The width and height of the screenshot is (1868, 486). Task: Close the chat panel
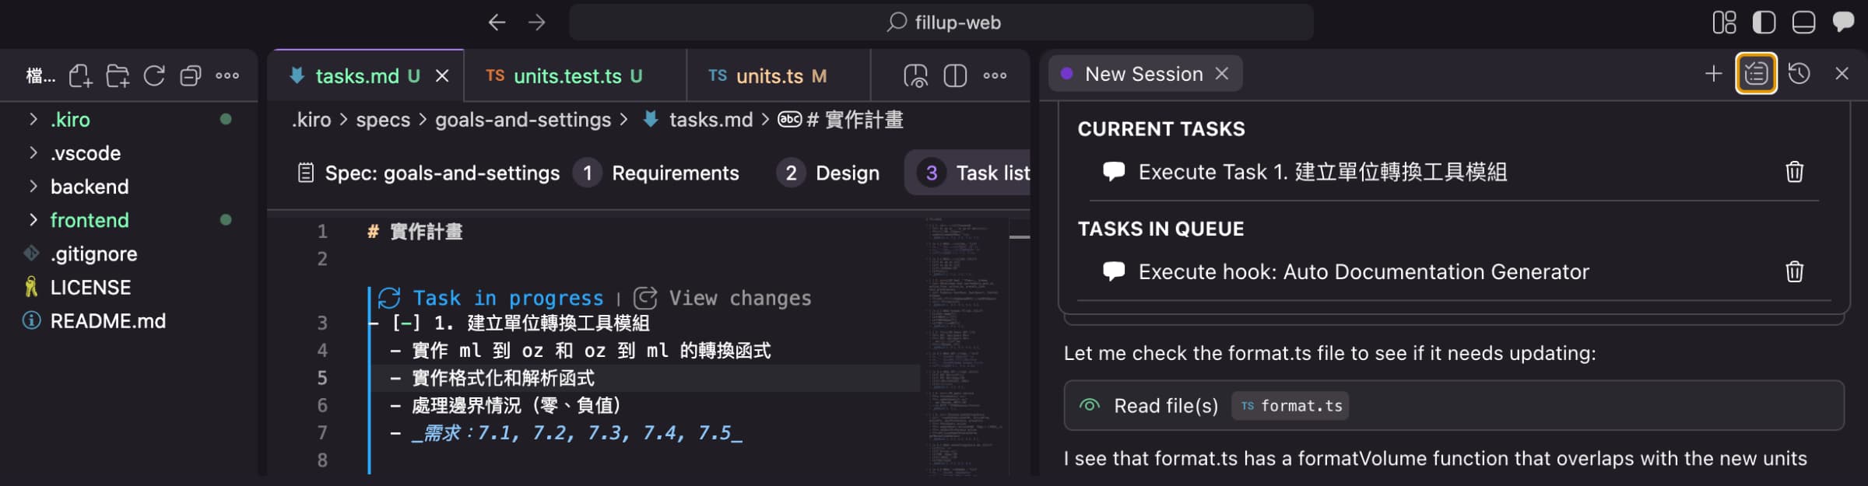tap(1842, 74)
